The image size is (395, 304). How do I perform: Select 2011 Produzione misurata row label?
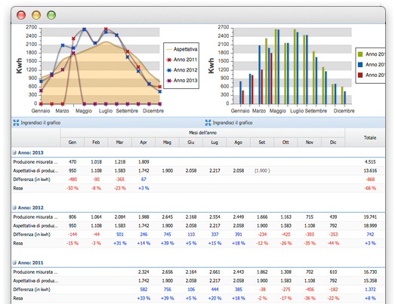[35, 272]
